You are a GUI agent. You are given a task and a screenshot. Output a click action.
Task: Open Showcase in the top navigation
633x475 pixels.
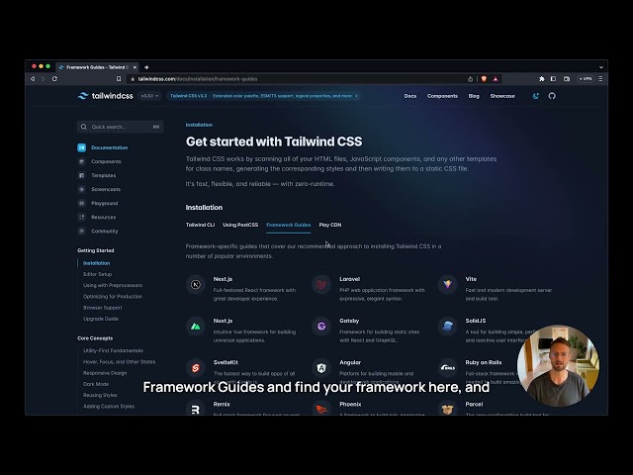502,96
